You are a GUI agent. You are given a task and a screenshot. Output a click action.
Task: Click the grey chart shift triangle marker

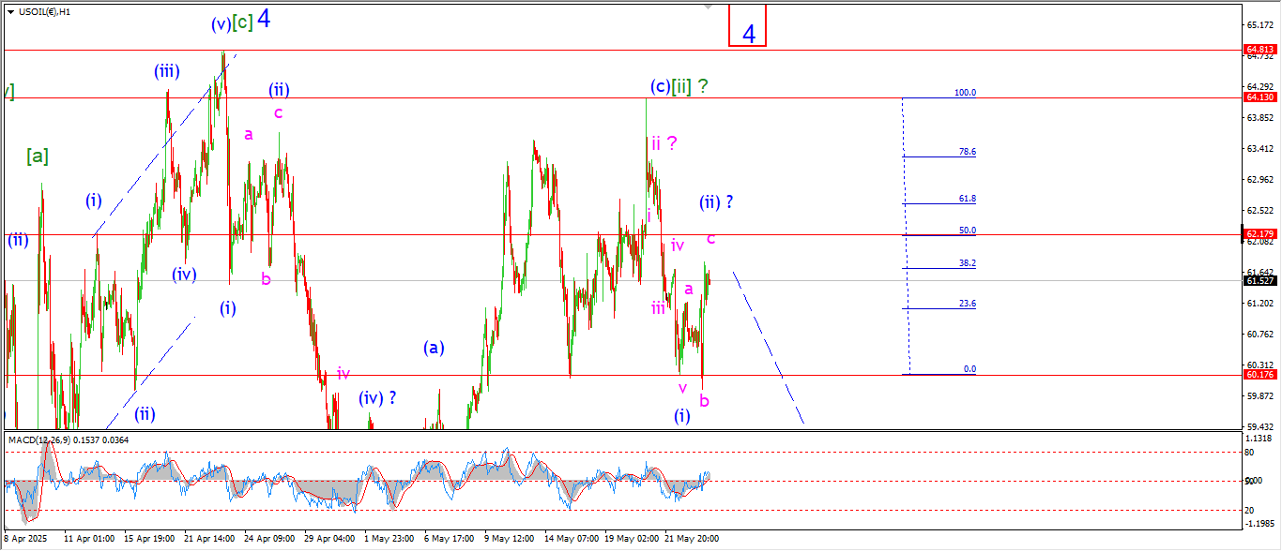(x=709, y=7)
